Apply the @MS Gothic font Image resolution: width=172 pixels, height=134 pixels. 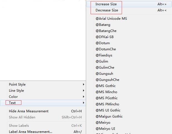coord(106,86)
